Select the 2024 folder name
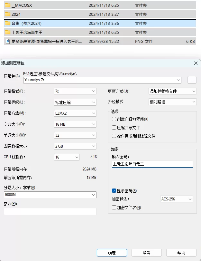The image size is (201, 261). (16, 14)
